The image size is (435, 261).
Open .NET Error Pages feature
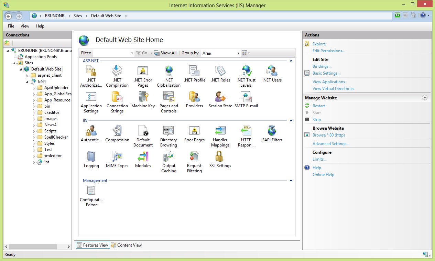[x=143, y=76]
